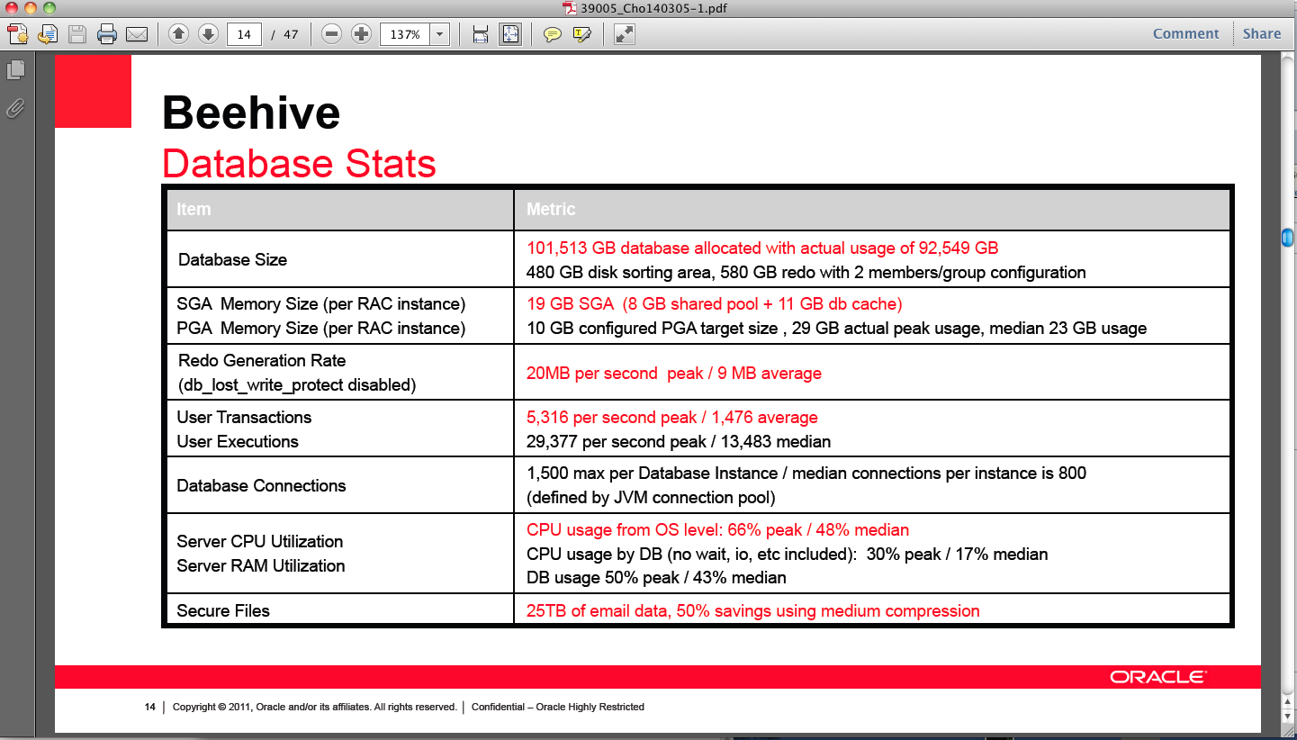Click the 'Database Stats' red heading
Screen dimensions: 1297x740
(299, 164)
